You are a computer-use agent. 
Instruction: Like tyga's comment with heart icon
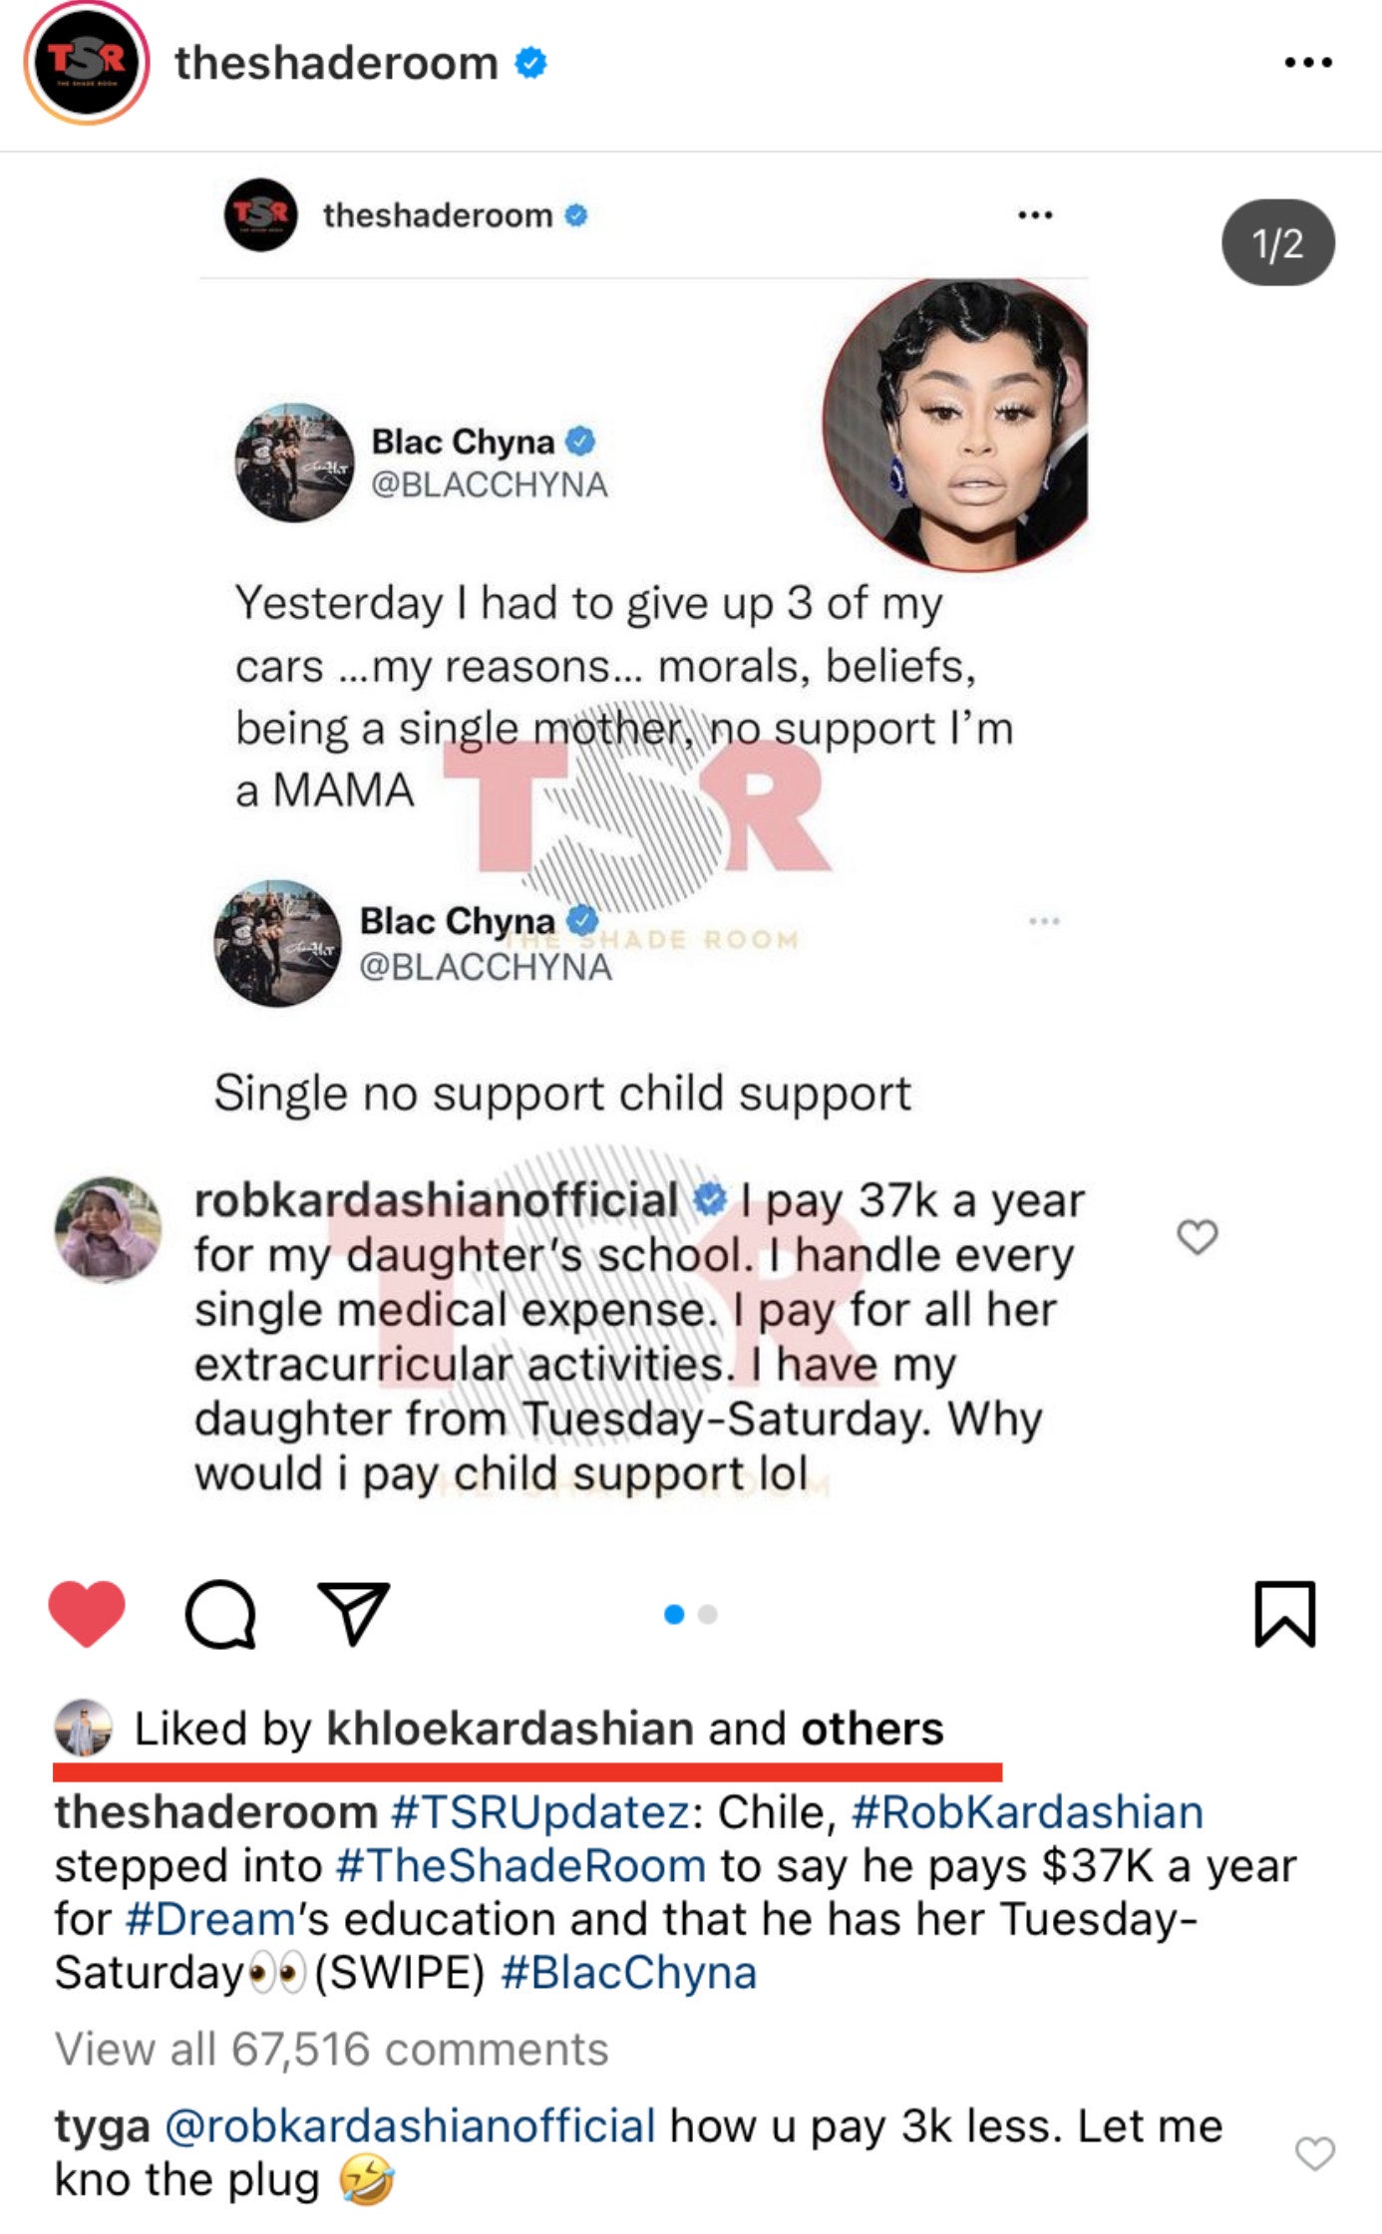pos(1314,2152)
